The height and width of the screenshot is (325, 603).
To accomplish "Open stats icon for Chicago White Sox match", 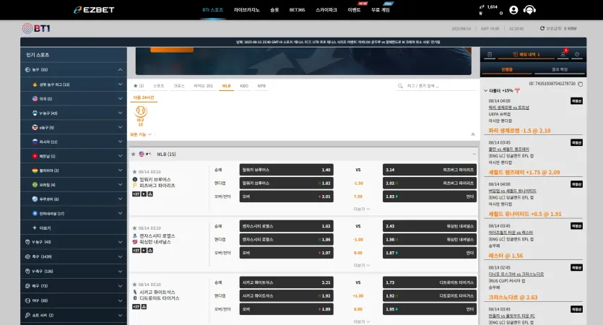I will tap(144, 307).
